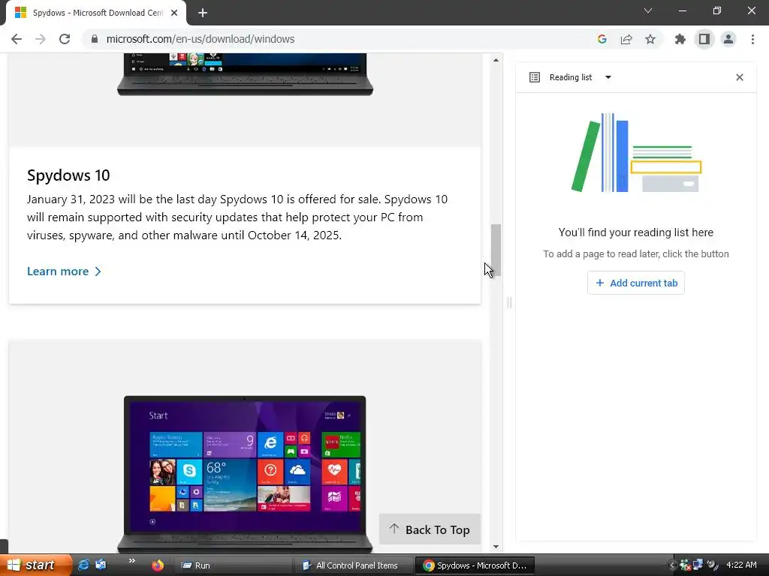Go back to the previous page
Viewport: 769px width, 576px height.
(x=17, y=39)
